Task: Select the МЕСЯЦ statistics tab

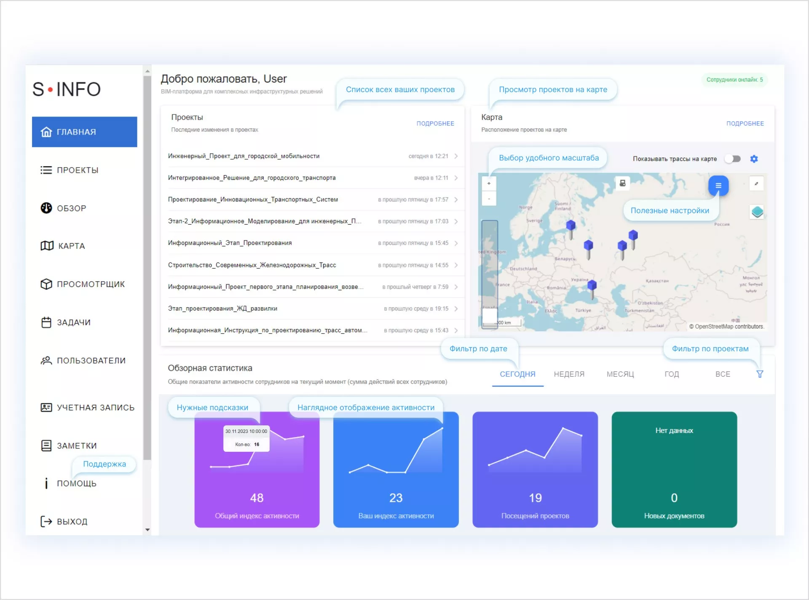Action: tap(620, 374)
